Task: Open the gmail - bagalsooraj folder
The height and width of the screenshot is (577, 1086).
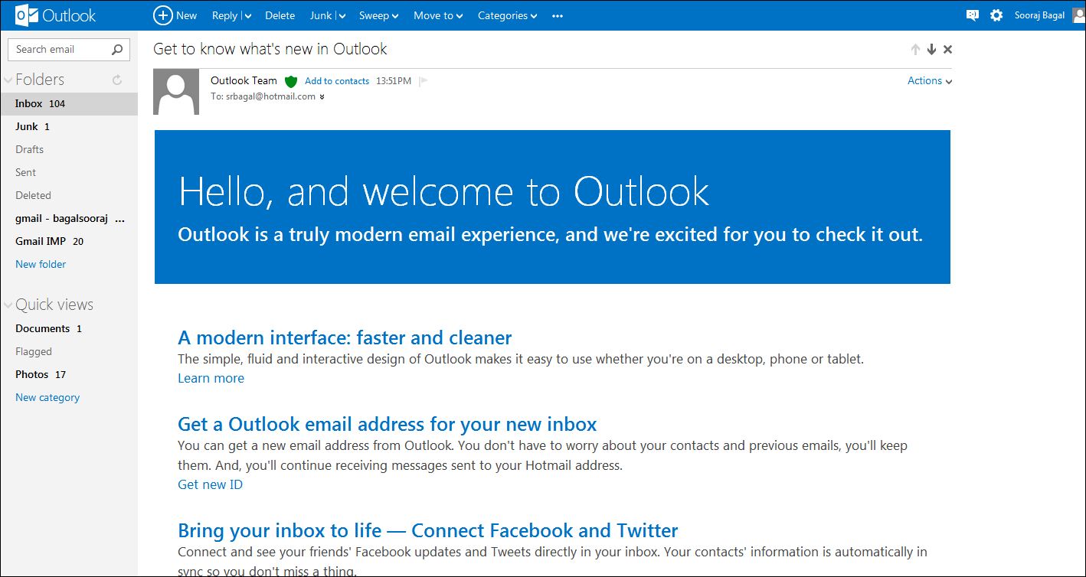Action: coord(69,218)
